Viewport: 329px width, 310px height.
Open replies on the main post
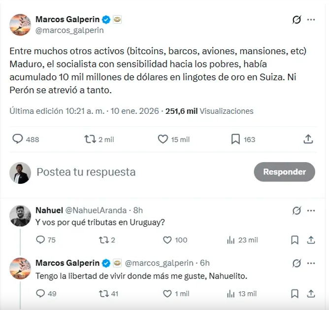tap(18, 139)
